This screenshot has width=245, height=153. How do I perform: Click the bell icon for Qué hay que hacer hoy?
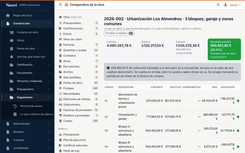tap(11, 57)
